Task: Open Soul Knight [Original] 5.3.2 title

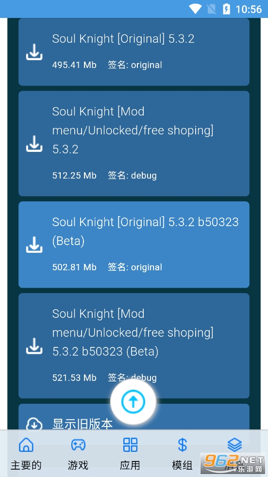Action: pyautogui.click(x=123, y=39)
